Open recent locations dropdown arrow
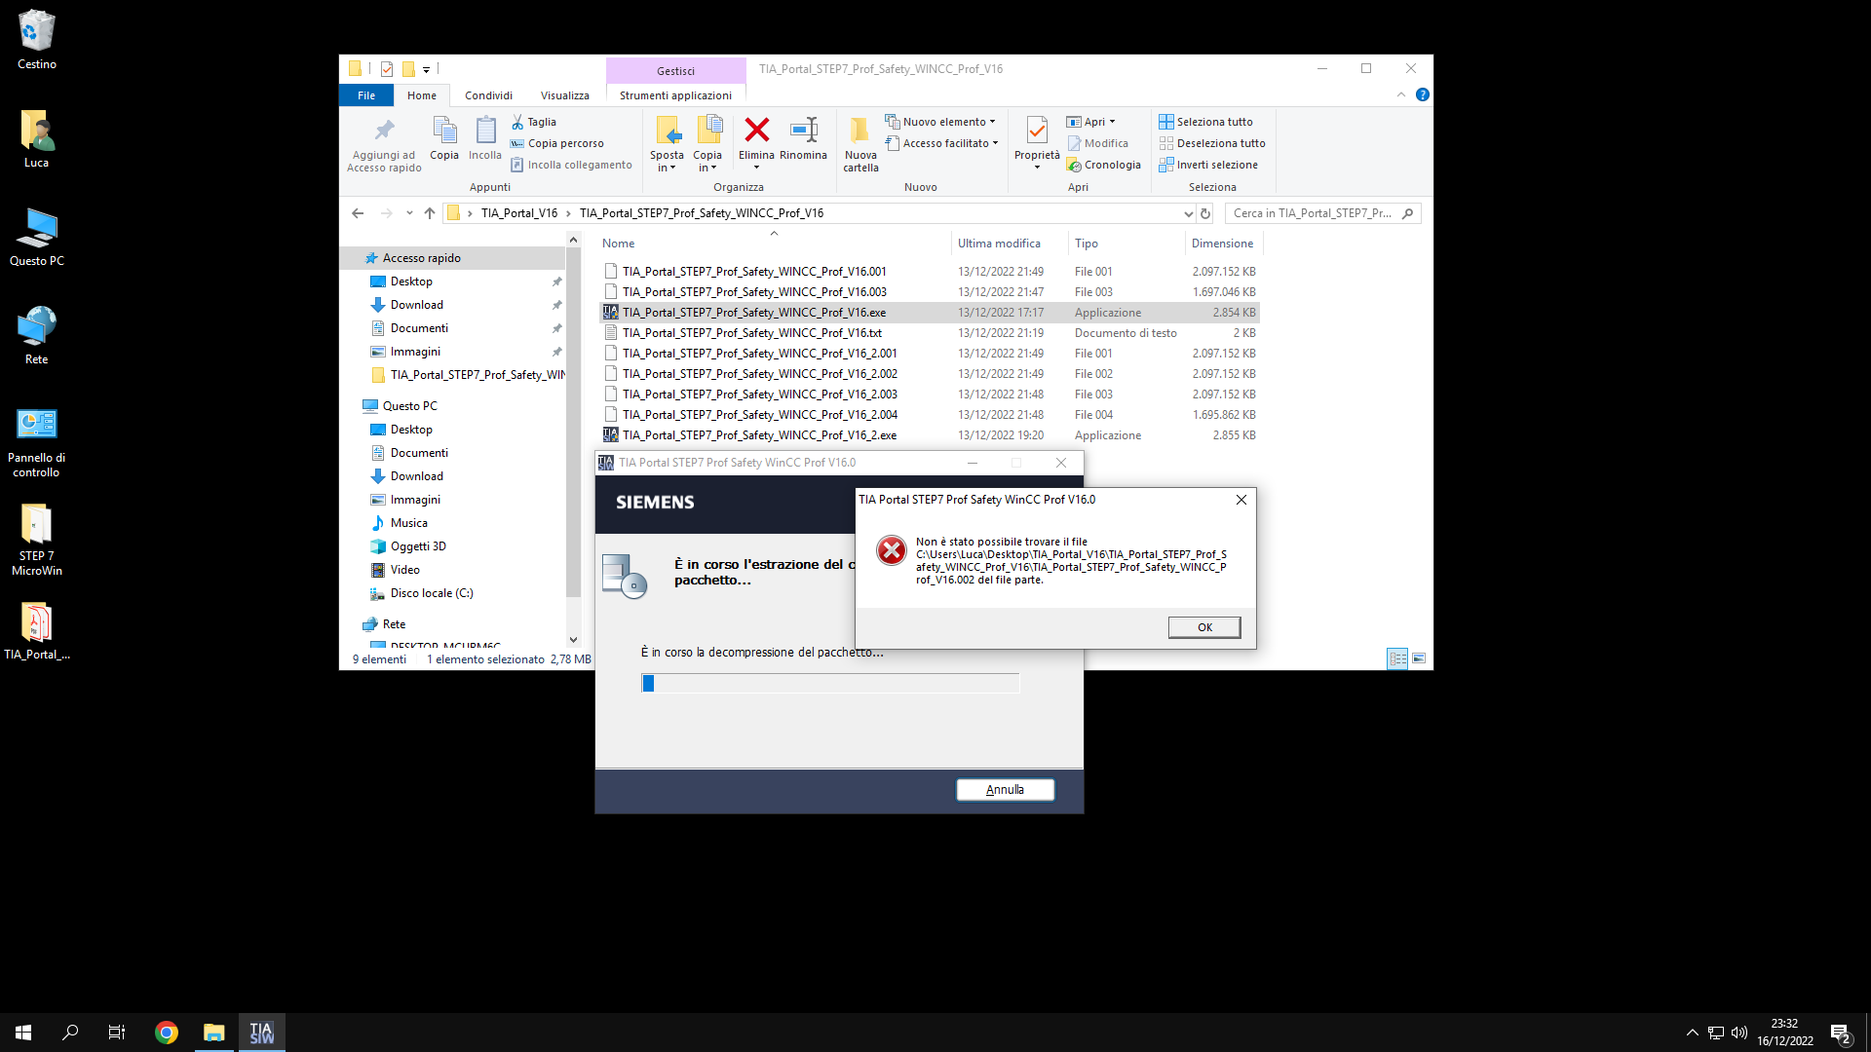Image resolution: width=1871 pixels, height=1052 pixels. coord(409,213)
